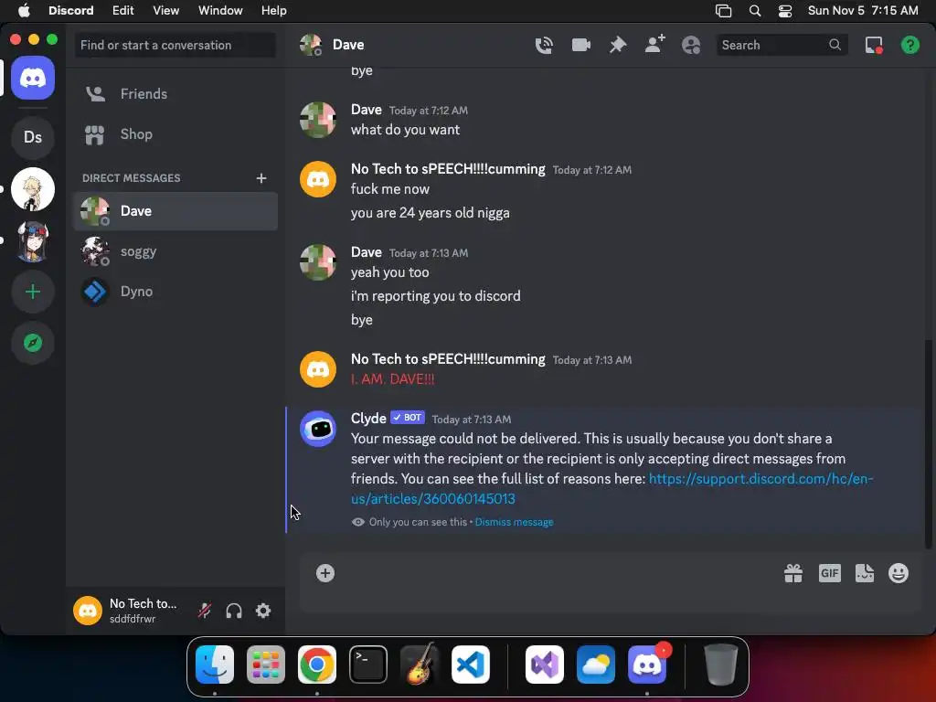Click the Clyde username

(368, 419)
